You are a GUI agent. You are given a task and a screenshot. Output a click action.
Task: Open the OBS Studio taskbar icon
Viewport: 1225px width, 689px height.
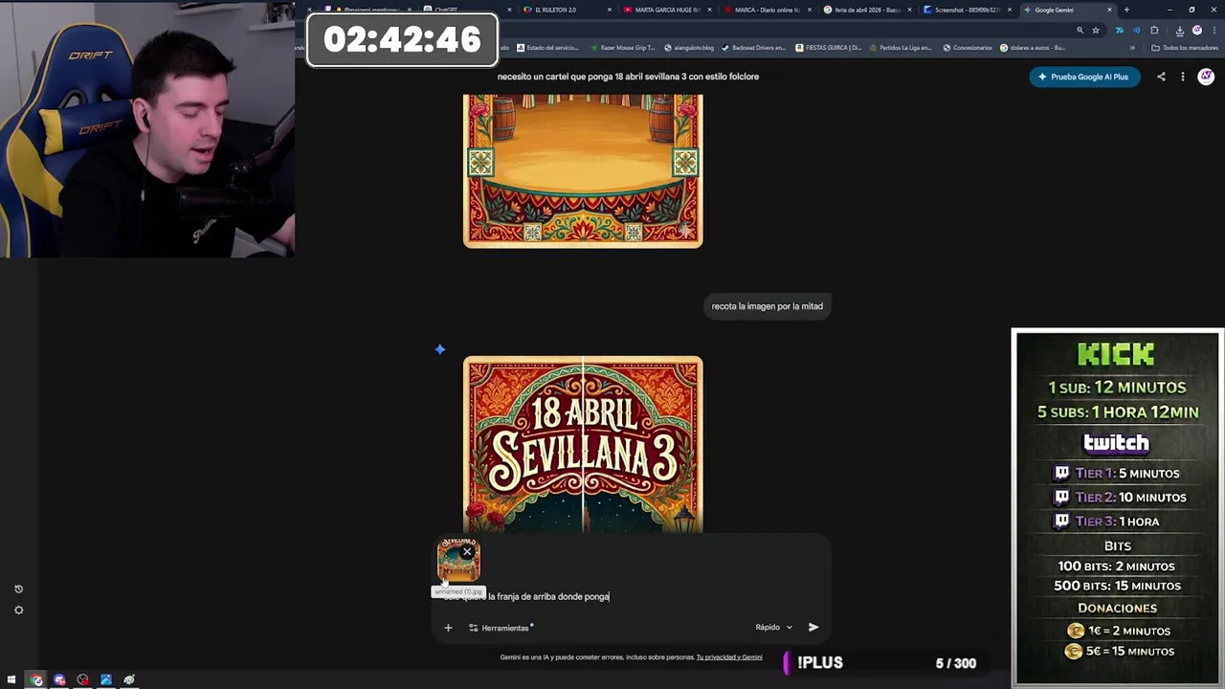82,679
